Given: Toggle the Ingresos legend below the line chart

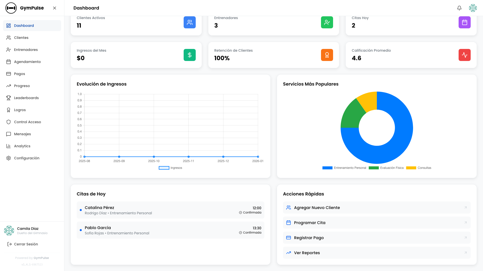Looking at the screenshot, I should click(171, 168).
